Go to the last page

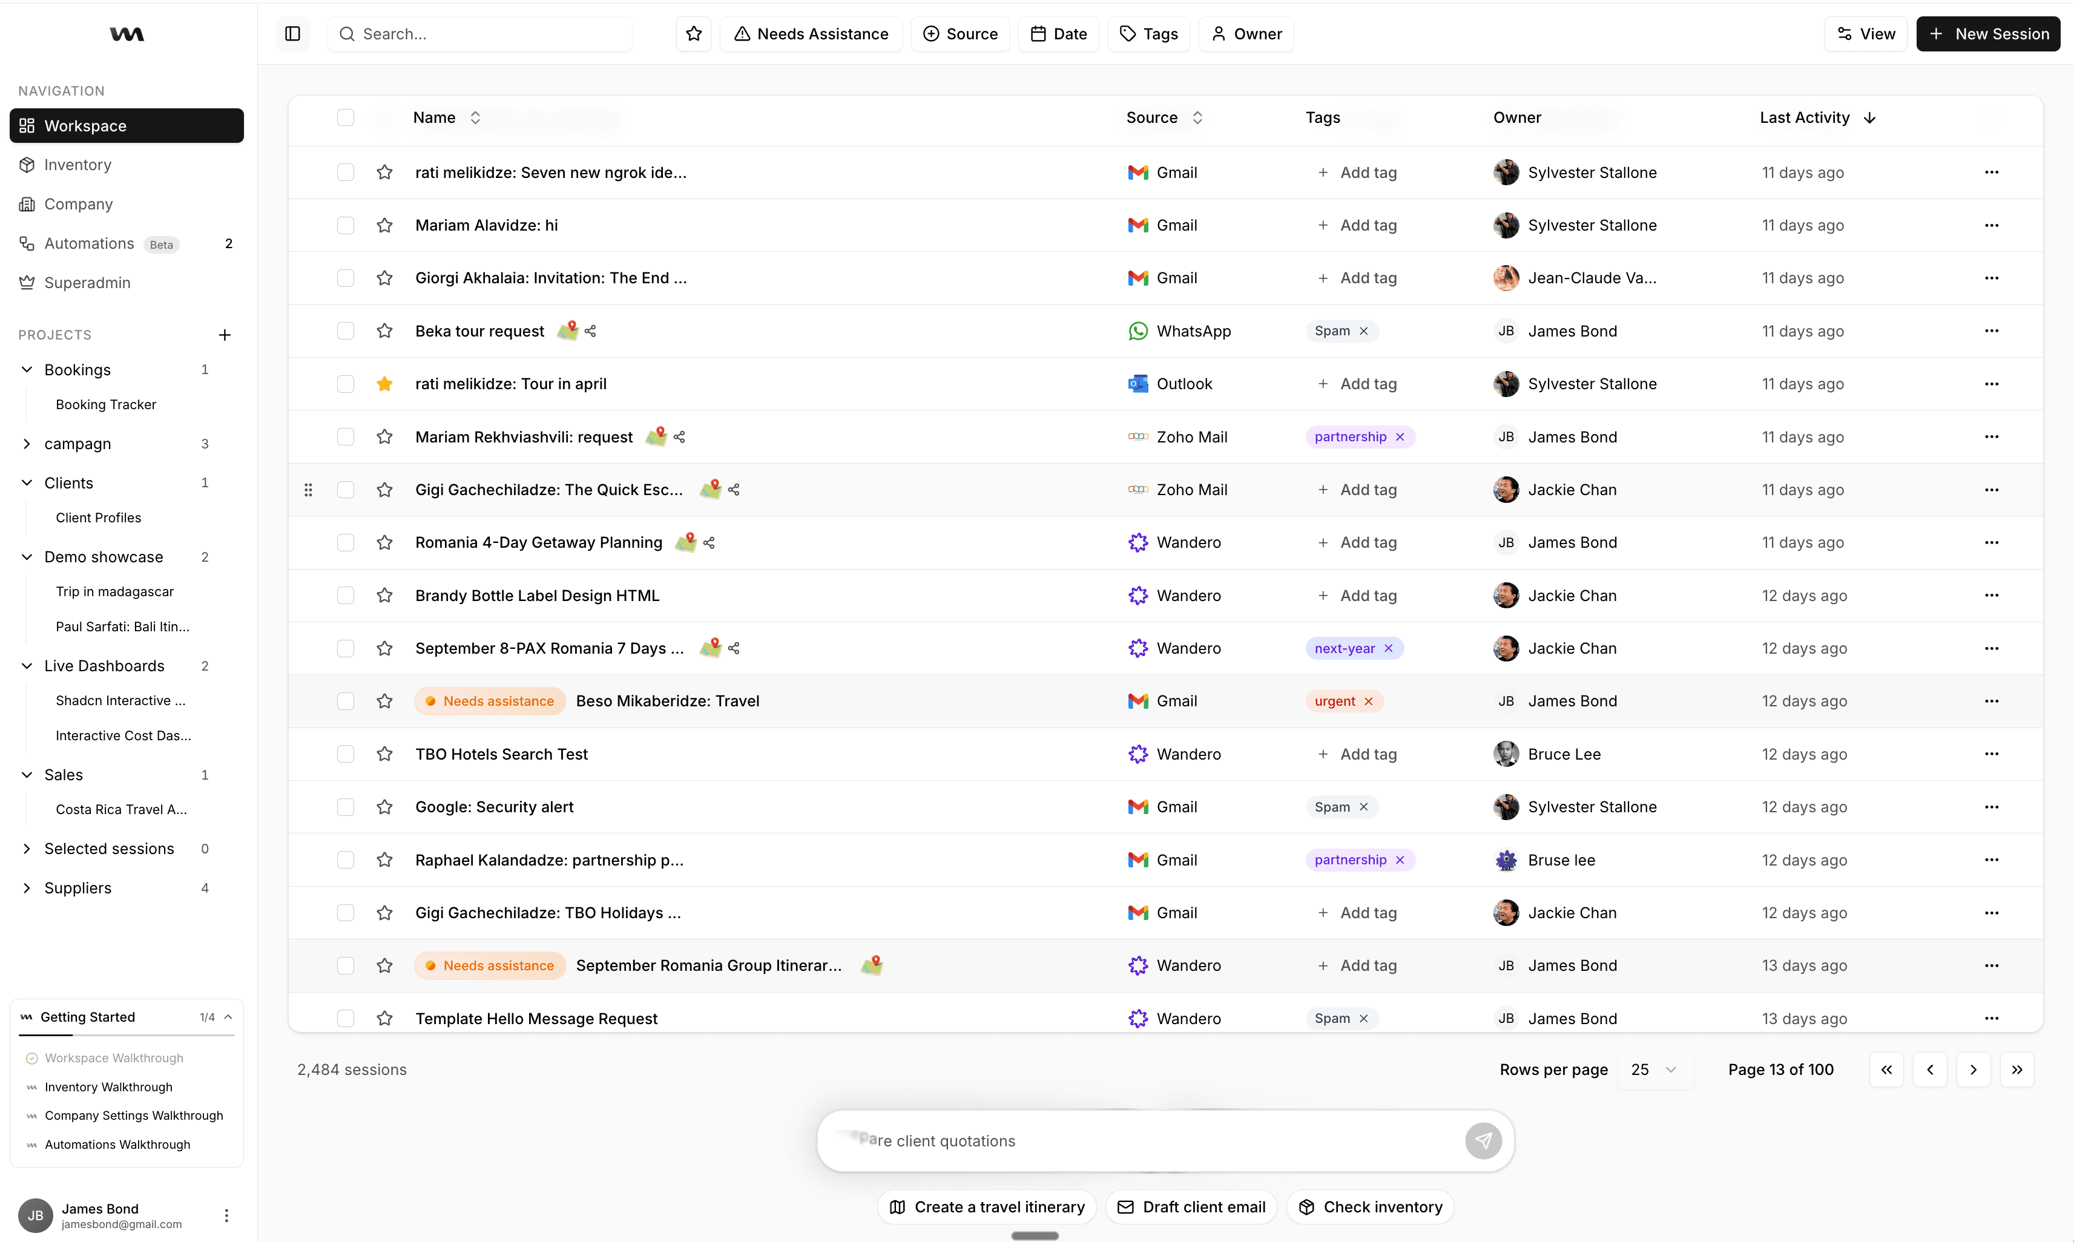[x=2016, y=1069]
